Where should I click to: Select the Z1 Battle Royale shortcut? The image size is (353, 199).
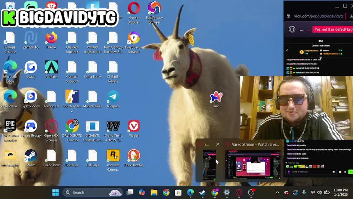[113, 72]
